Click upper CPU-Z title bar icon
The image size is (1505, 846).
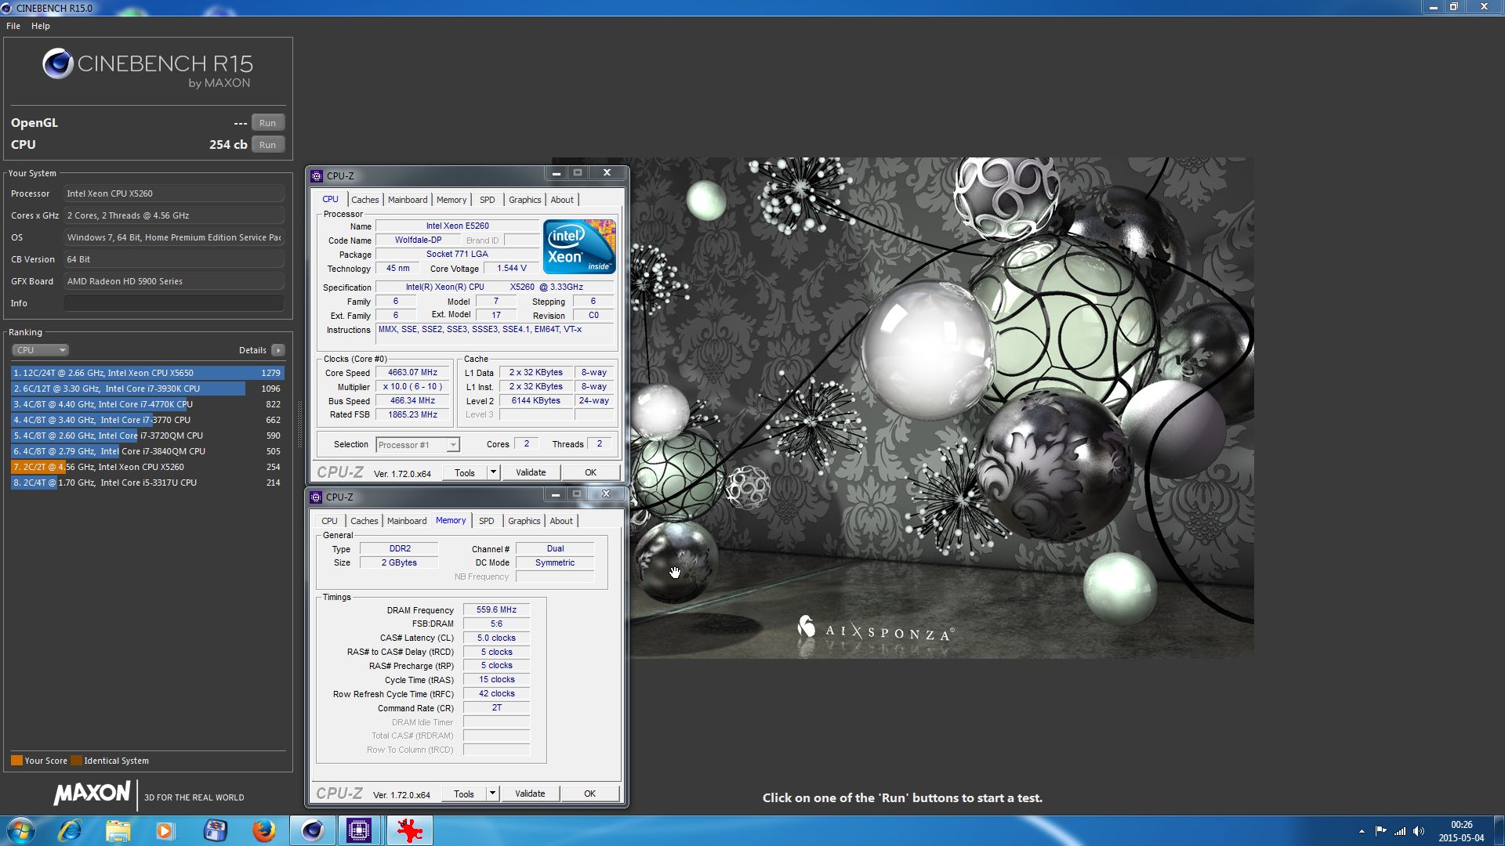317,176
